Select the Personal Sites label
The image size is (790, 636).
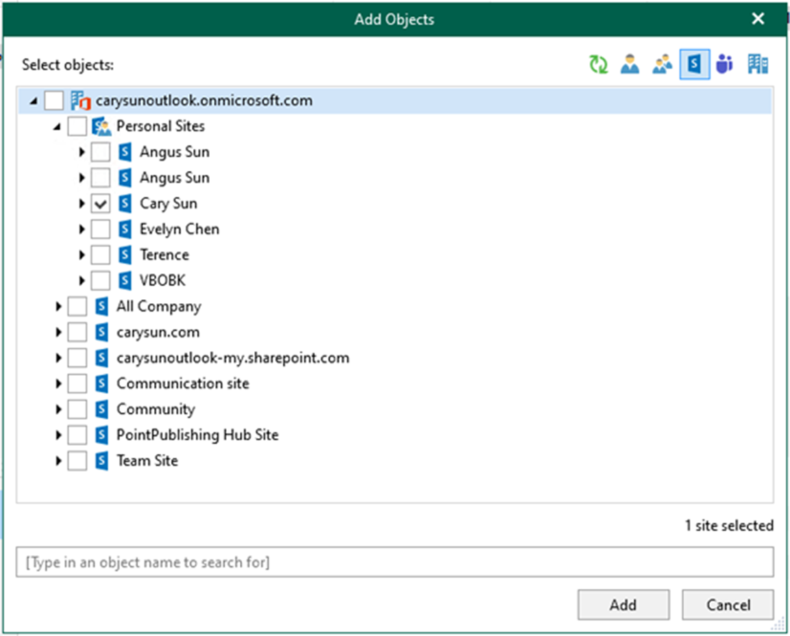[x=161, y=126]
